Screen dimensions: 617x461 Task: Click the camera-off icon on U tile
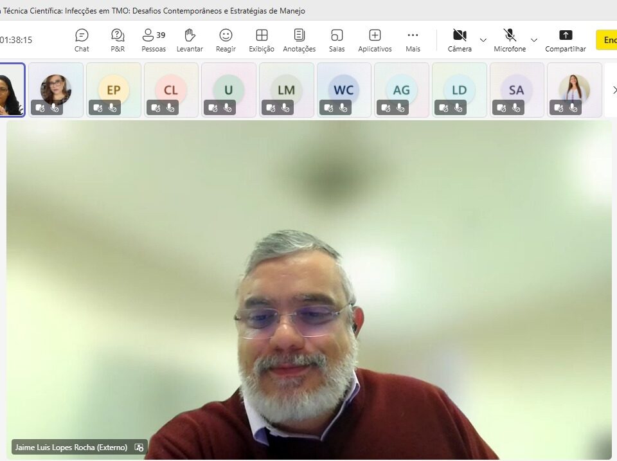[213, 107]
